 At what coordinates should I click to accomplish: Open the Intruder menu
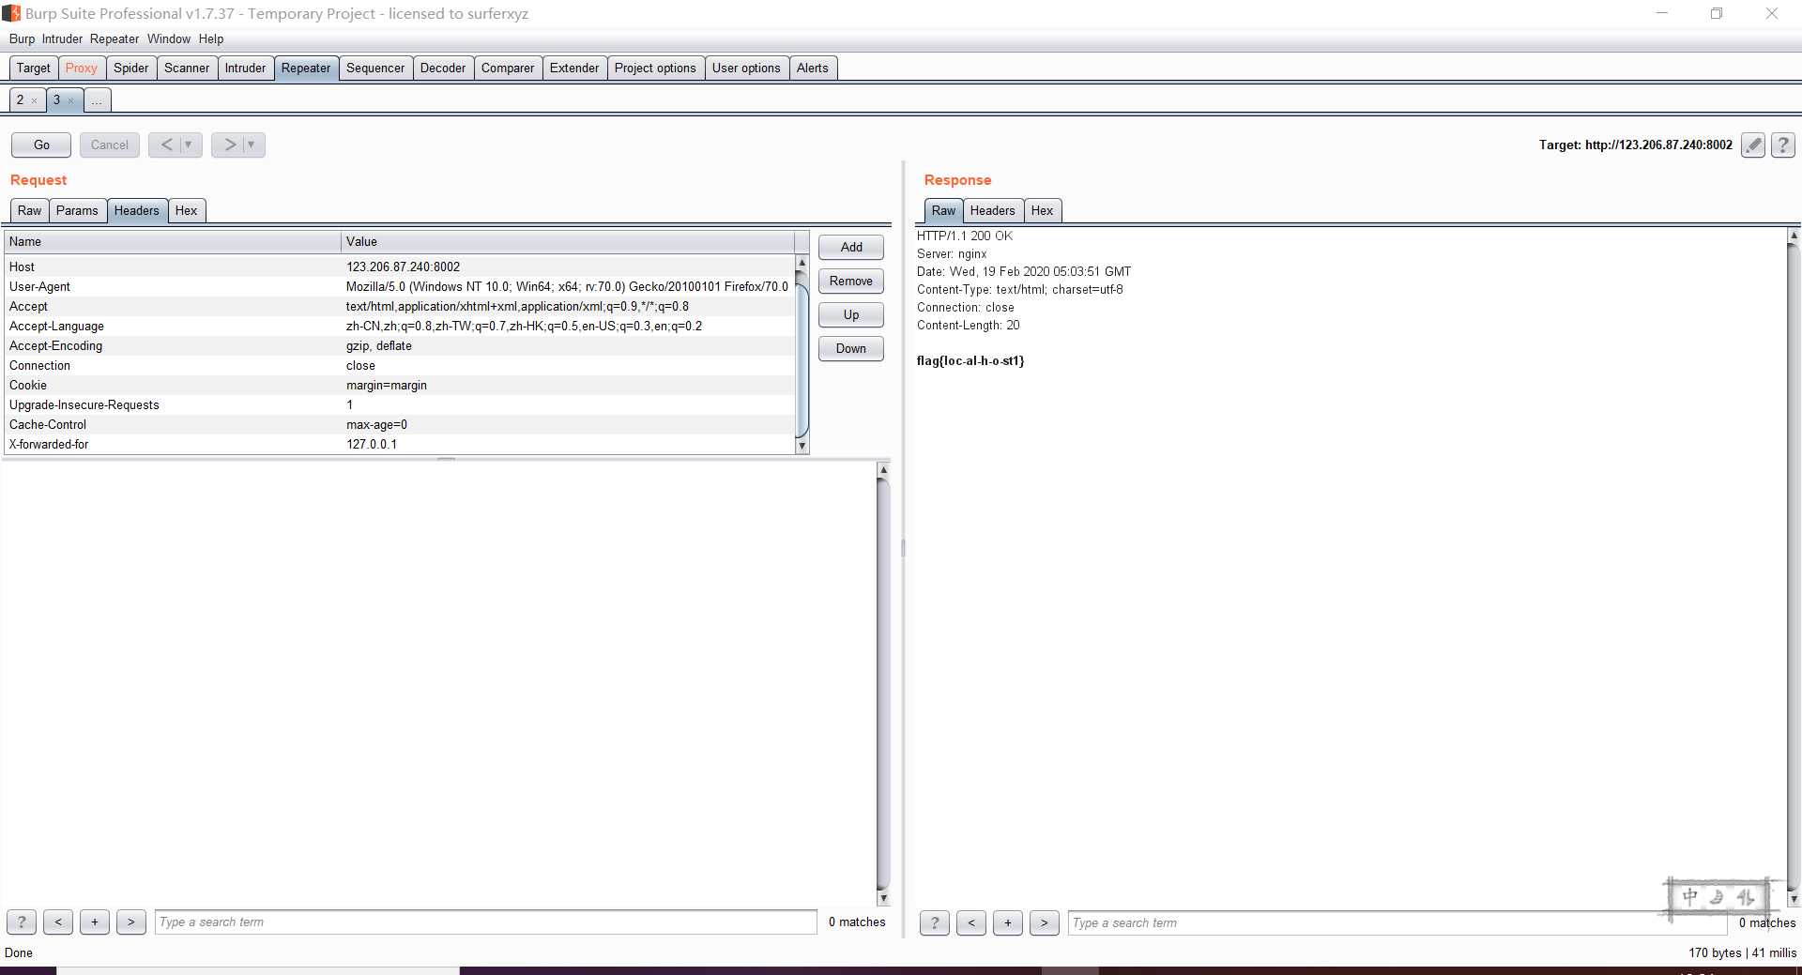[62, 38]
